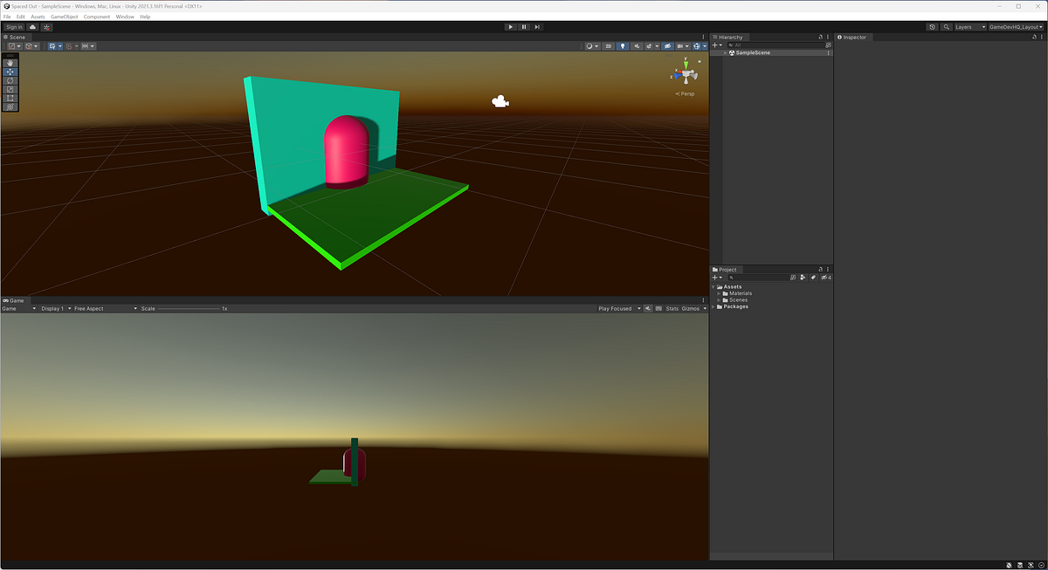The height and width of the screenshot is (570, 1048).
Task: Open the Project panel search icon
Action: (x=731, y=278)
